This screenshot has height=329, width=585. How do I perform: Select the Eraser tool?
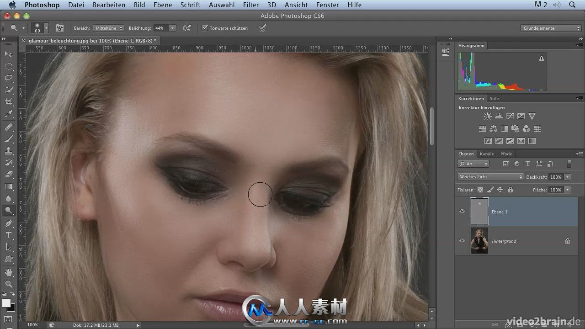click(x=9, y=175)
